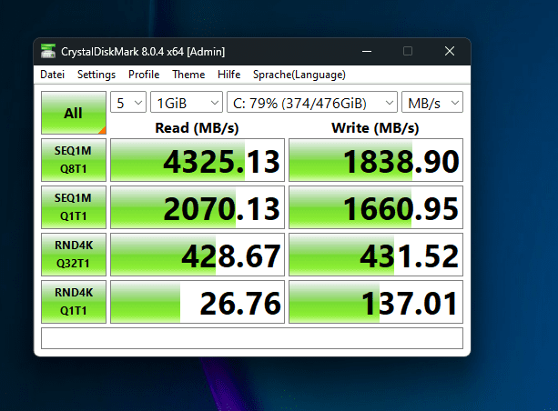This screenshot has height=411, width=558.
Task: Click the empty comment field at bottom
Action: (x=252, y=338)
